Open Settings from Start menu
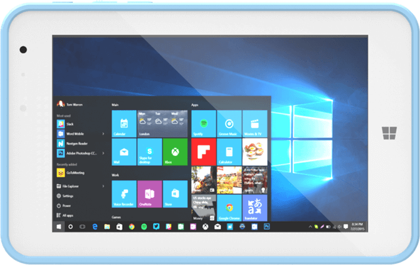Screen dimensions: 420x265 tap(65, 196)
